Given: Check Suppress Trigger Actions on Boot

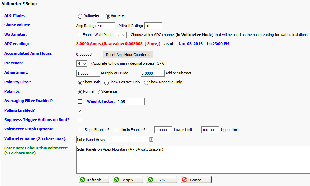Looking at the screenshot, I should (80, 120).
